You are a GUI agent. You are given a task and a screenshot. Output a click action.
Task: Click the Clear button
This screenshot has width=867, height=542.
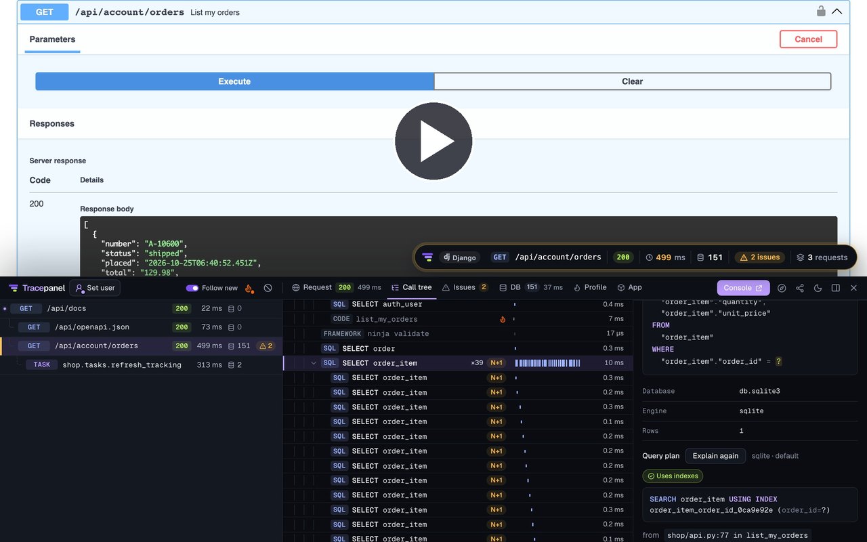632,81
